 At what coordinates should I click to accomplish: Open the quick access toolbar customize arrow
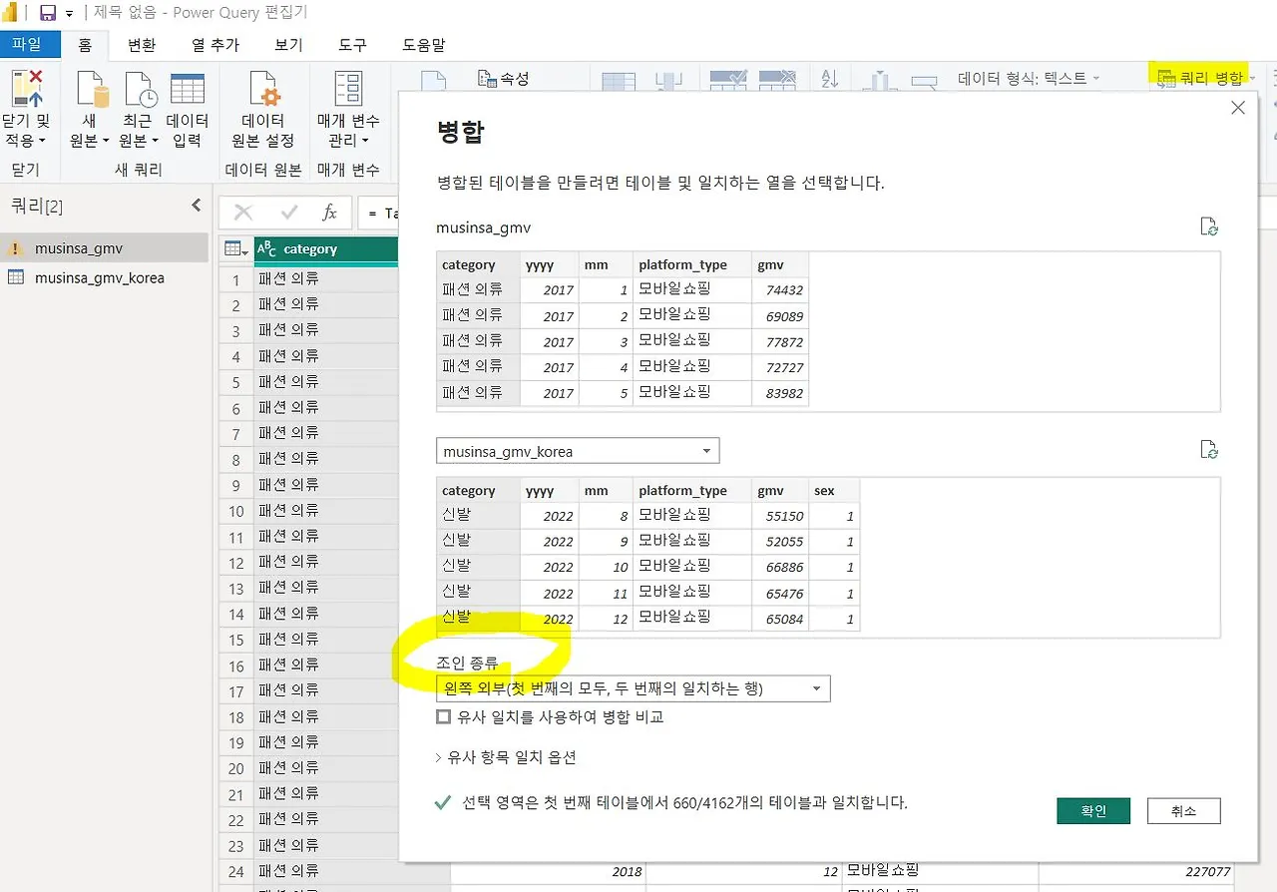pos(69,14)
